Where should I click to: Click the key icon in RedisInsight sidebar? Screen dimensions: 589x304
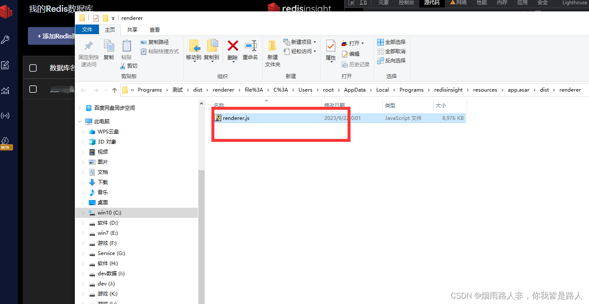pyautogui.click(x=5, y=40)
